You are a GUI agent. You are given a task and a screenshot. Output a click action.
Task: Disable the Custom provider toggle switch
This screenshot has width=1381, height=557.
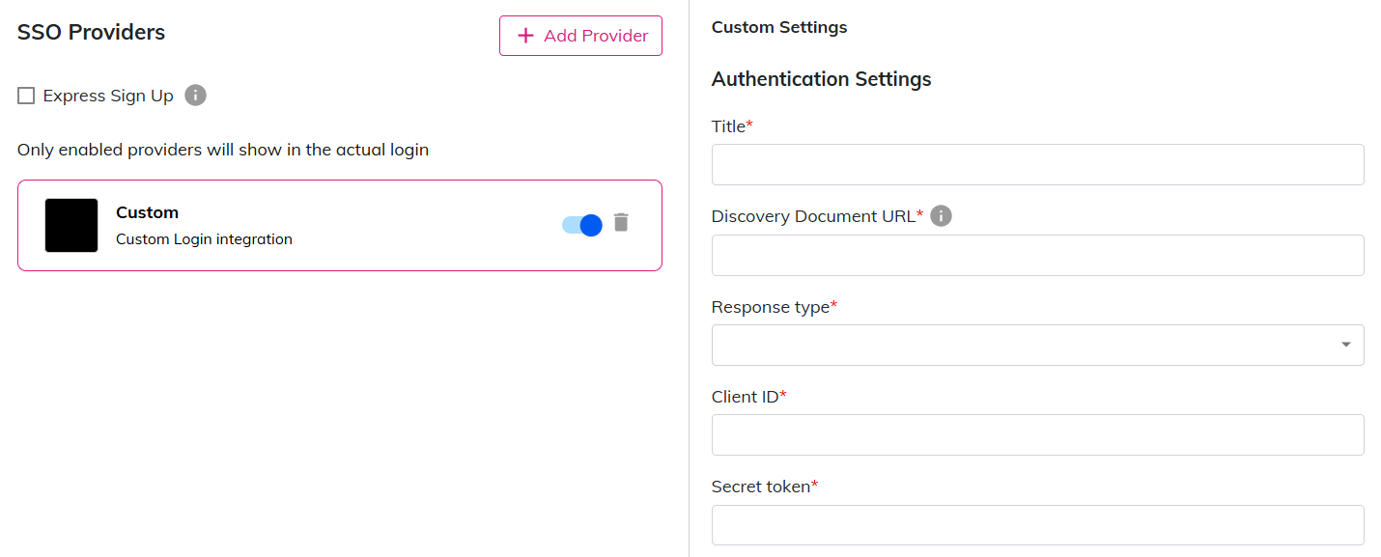pos(582,225)
